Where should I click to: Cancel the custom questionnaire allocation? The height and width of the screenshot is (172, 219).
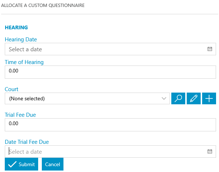tap(52, 164)
